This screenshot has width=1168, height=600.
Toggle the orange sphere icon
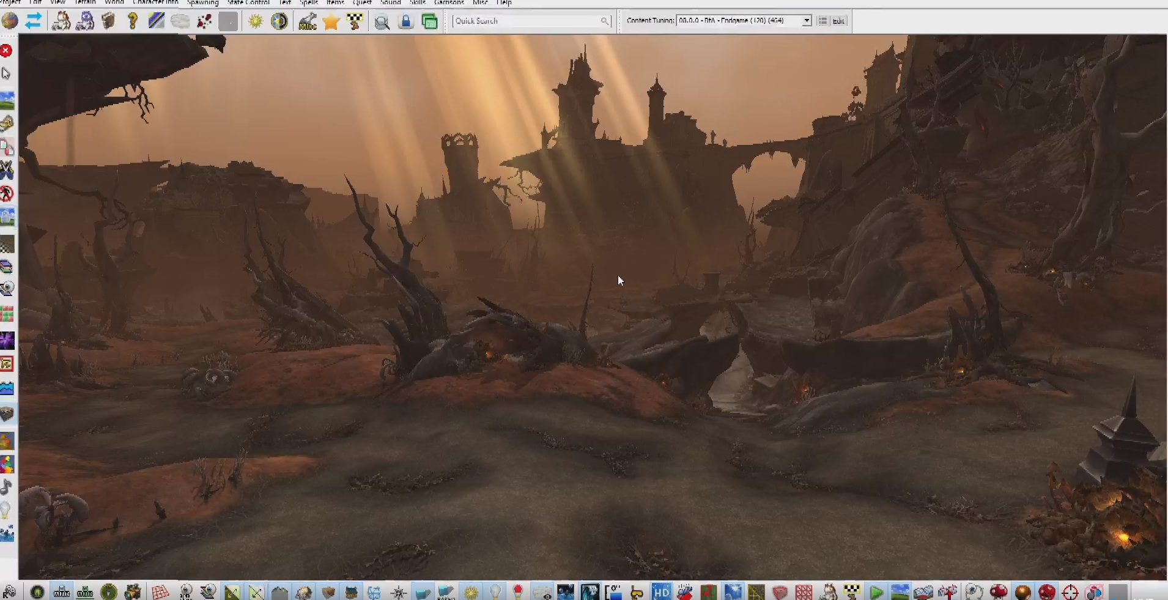pyautogui.click(x=1022, y=592)
